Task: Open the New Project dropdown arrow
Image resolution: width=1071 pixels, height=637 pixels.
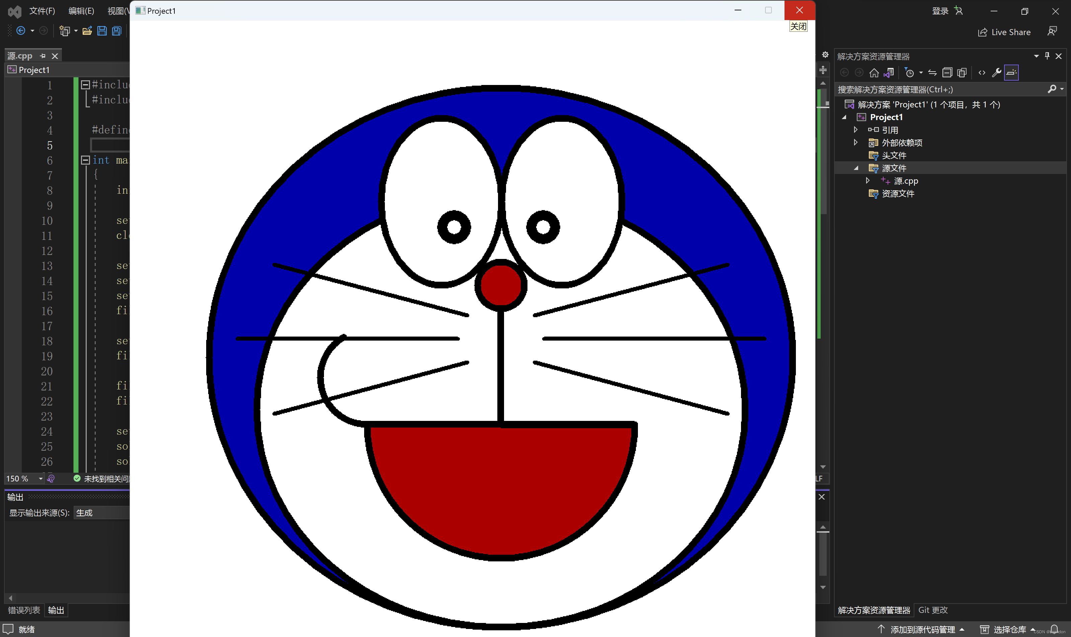Action: (76, 31)
